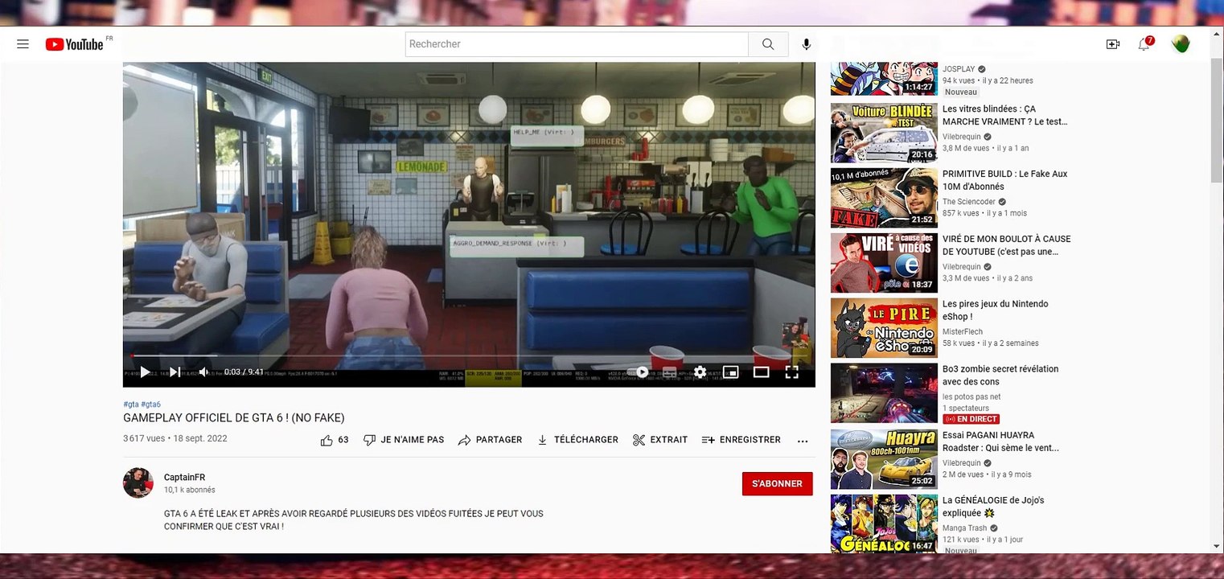1224x579 pixels.
Task: Click the 'EN DIRECT' live badge
Action: coord(971,419)
